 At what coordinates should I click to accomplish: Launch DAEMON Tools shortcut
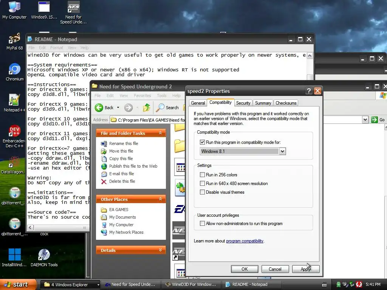point(44,258)
